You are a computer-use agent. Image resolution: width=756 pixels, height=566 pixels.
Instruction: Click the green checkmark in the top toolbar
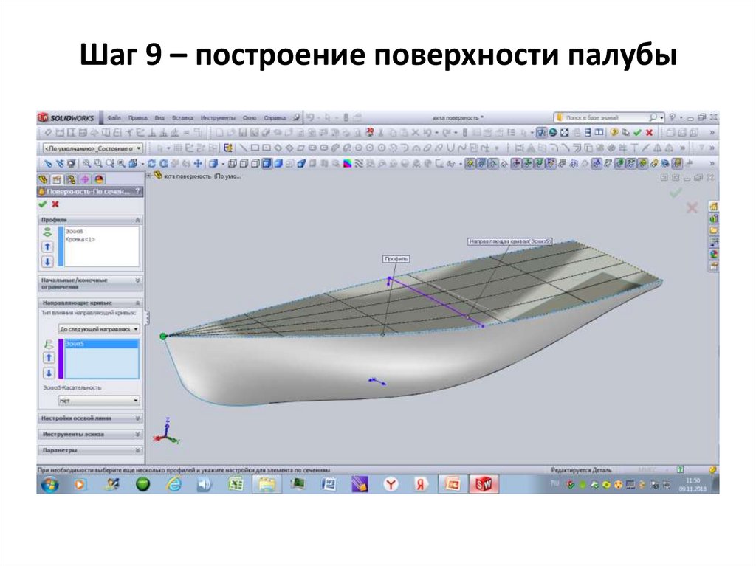click(x=638, y=132)
